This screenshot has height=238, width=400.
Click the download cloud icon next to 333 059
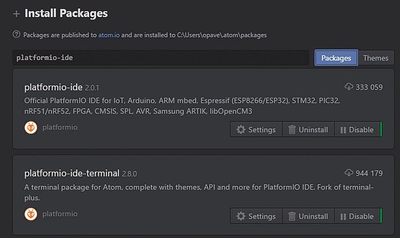(x=349, y=87)
